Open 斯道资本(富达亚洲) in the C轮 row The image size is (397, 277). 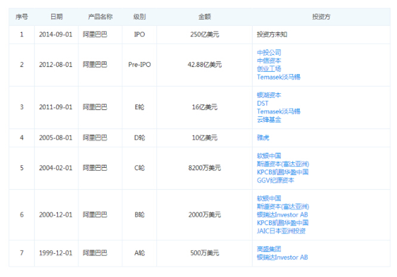pyautogui.click(x=283, y=164)
